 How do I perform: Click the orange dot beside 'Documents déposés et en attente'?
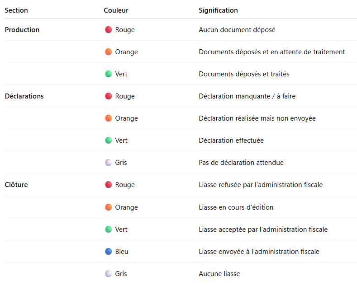pyautogui.click(x=109, y=52)
